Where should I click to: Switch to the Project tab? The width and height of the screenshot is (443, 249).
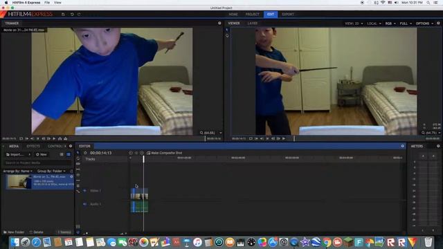click(x=252, y=14)
